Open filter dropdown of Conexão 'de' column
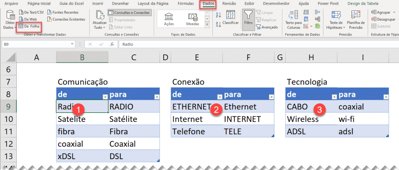Screen dimensions: 399x170 point(220,97)
